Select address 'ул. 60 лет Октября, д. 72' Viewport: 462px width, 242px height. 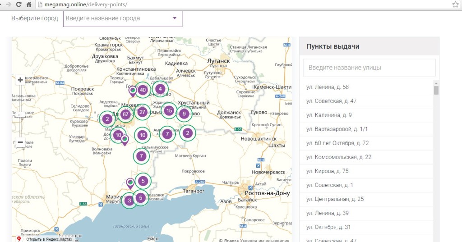(x=366, y=143)
